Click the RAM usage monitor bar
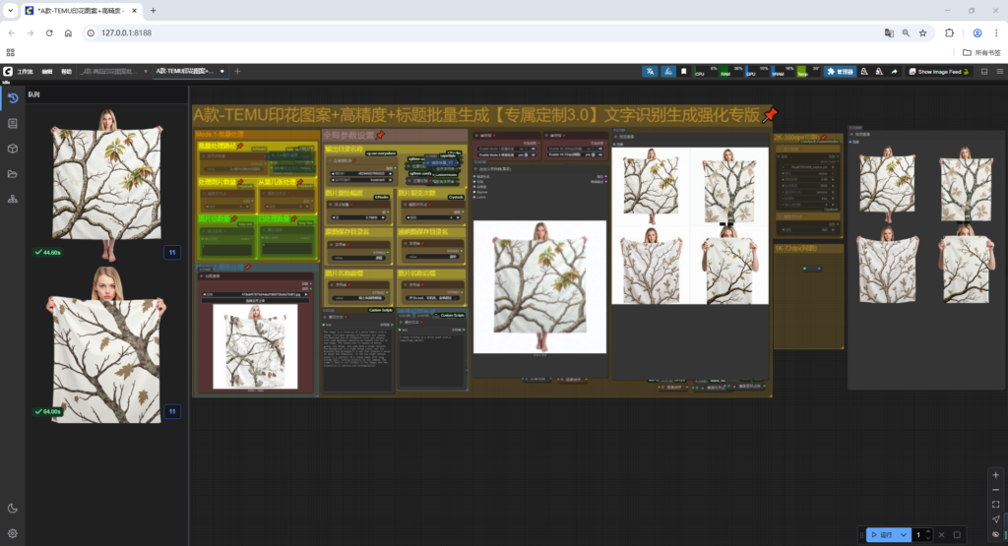 729,72
